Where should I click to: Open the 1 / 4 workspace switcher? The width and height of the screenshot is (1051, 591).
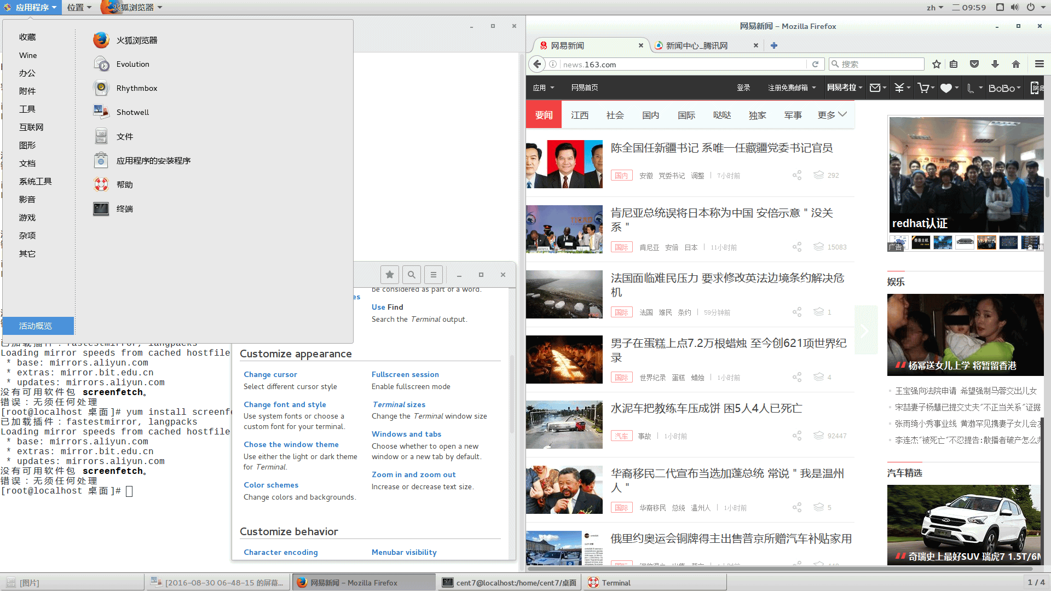tap(1036, 582)
